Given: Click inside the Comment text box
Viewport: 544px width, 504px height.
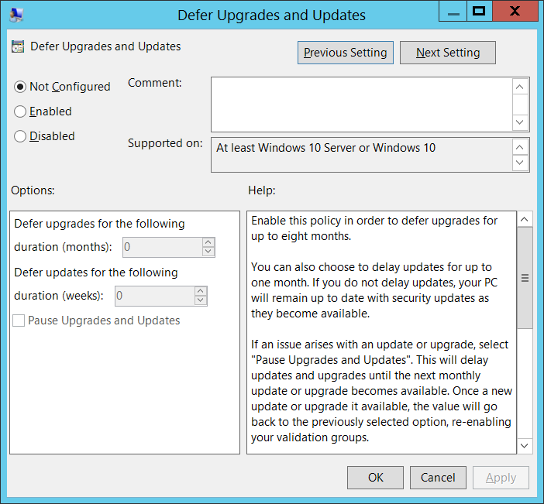Looking at the screenshot, I should coord(361,104).
